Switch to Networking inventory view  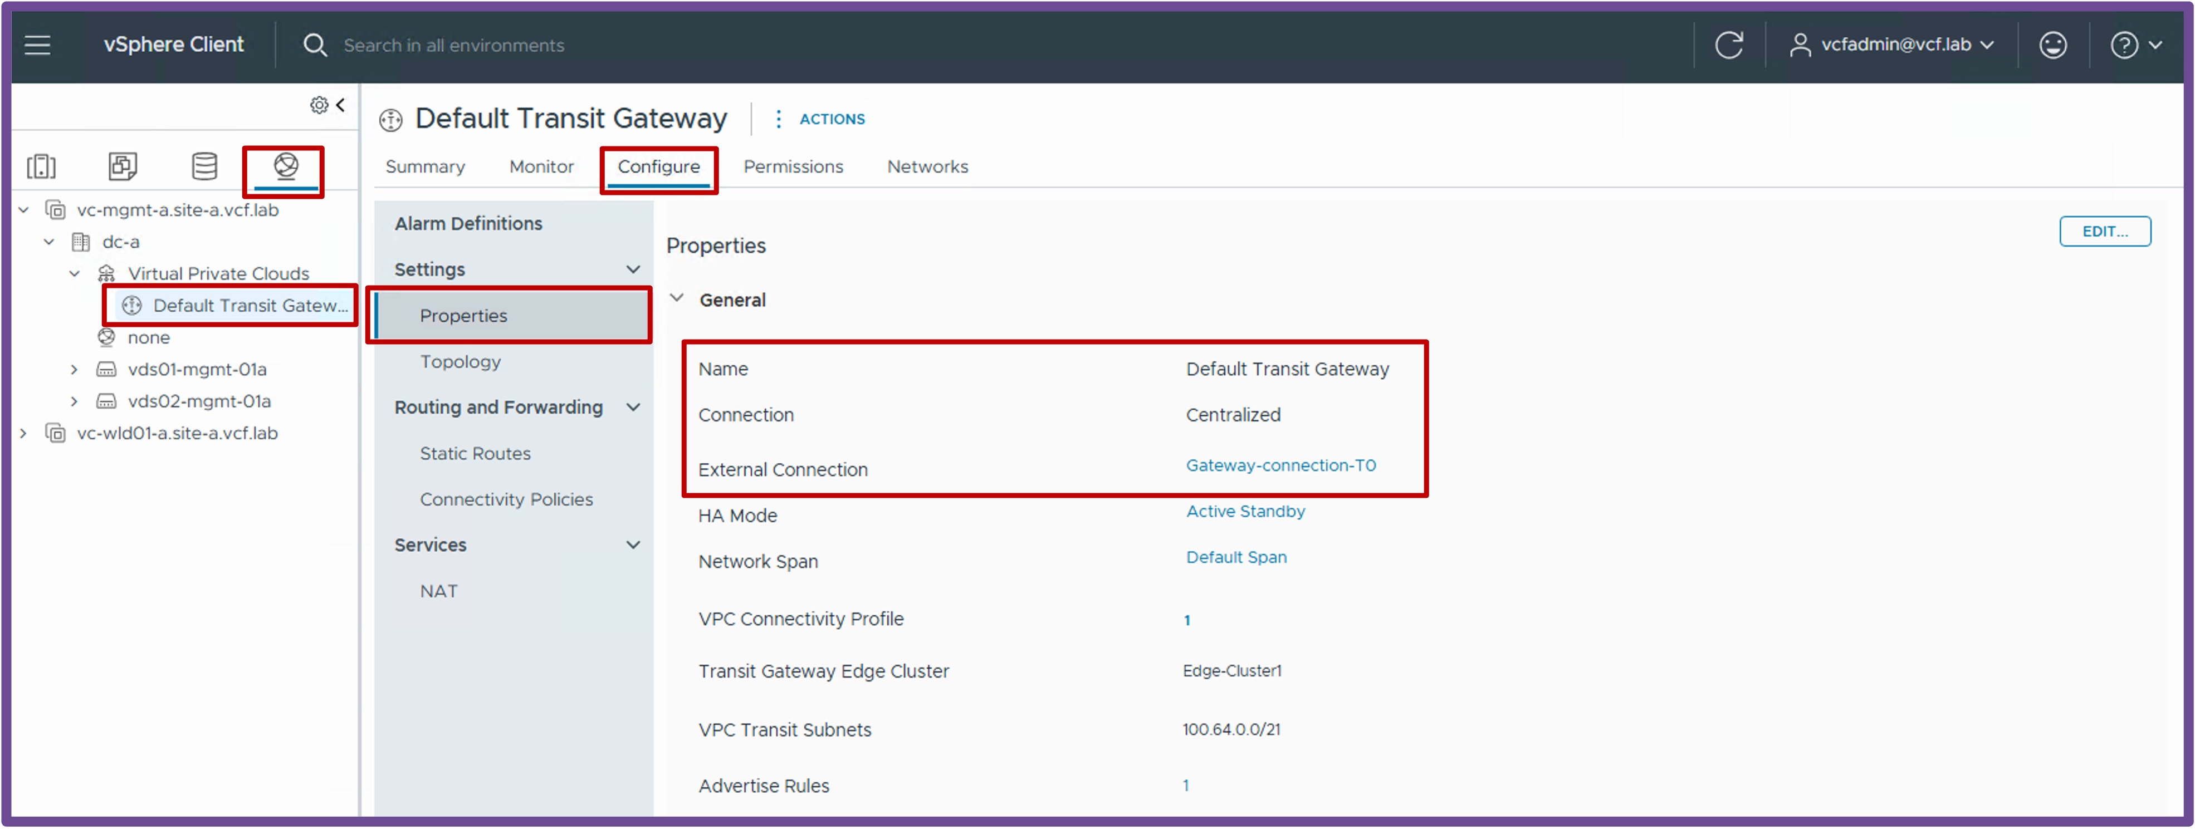point(286,165)
